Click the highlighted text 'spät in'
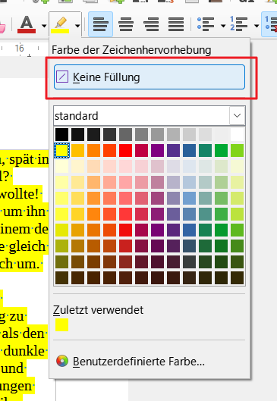This screenshot has height=401, width=277. (x=28, y=160)
